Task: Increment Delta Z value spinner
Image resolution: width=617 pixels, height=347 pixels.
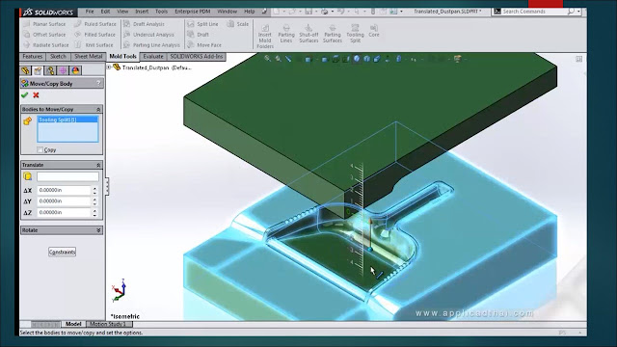Action: coord(94,210)
